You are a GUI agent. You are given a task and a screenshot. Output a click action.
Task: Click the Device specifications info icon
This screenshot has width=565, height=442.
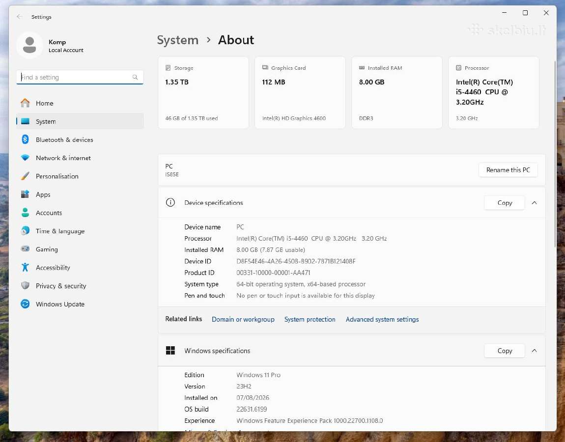[x=170, y=202]
